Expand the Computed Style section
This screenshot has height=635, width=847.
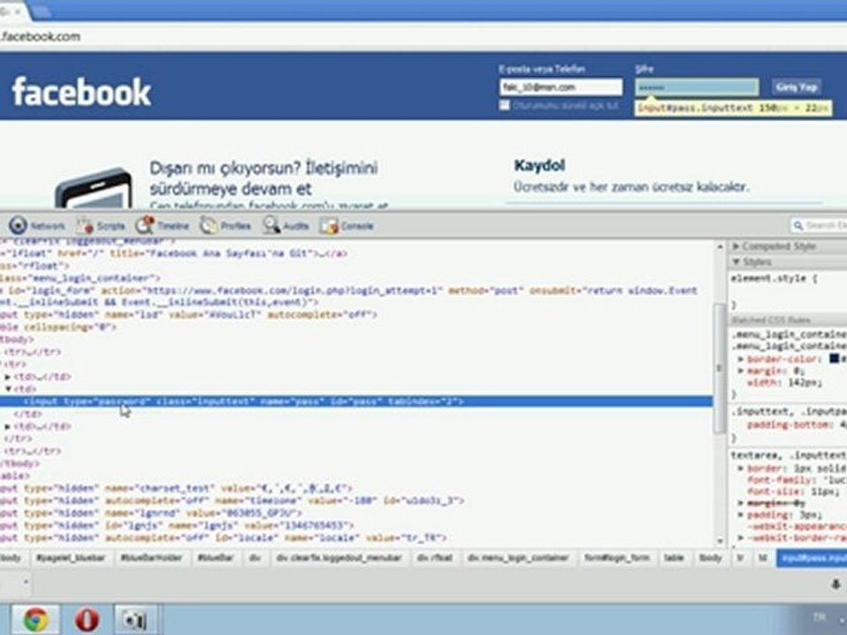pos(735,246)
